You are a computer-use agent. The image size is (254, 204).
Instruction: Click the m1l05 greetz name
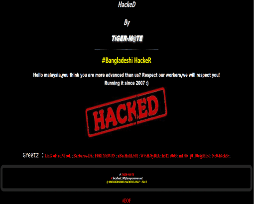click(183, 156)
